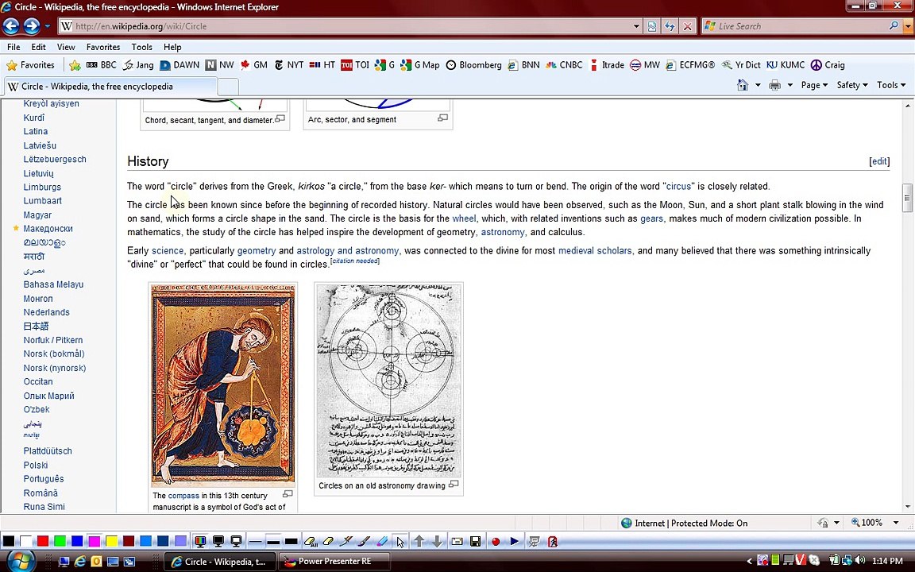Select the Eraser tool

[328, 542]
